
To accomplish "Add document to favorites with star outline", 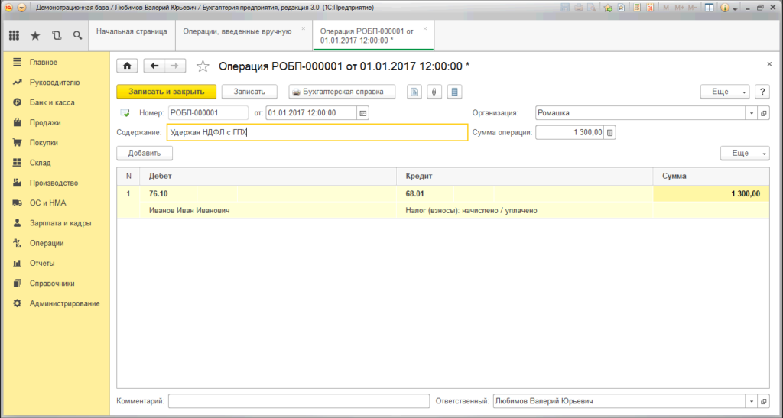I will click(203, 66).
